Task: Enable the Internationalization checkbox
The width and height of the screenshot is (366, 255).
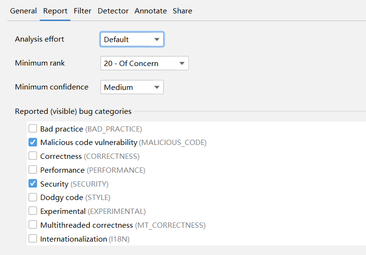Action: coord(33,239)
